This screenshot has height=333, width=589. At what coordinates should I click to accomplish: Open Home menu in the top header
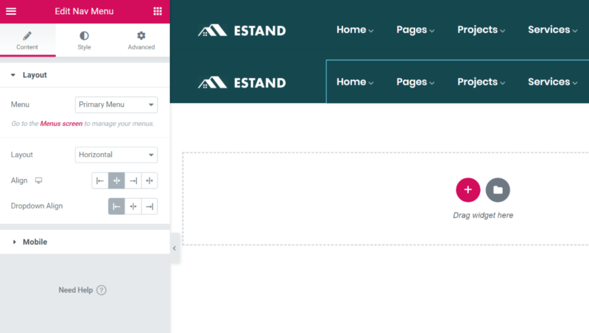tap(355, 29)
